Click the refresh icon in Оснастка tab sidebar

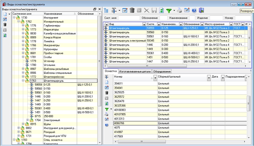click(107, 104)
